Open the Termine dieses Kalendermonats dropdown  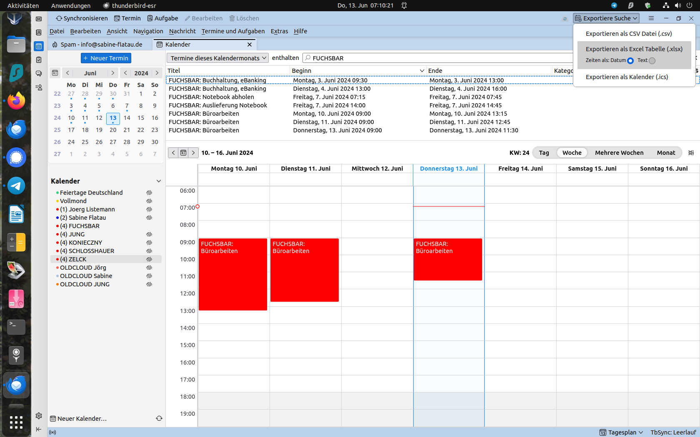[x=218, y=58]
